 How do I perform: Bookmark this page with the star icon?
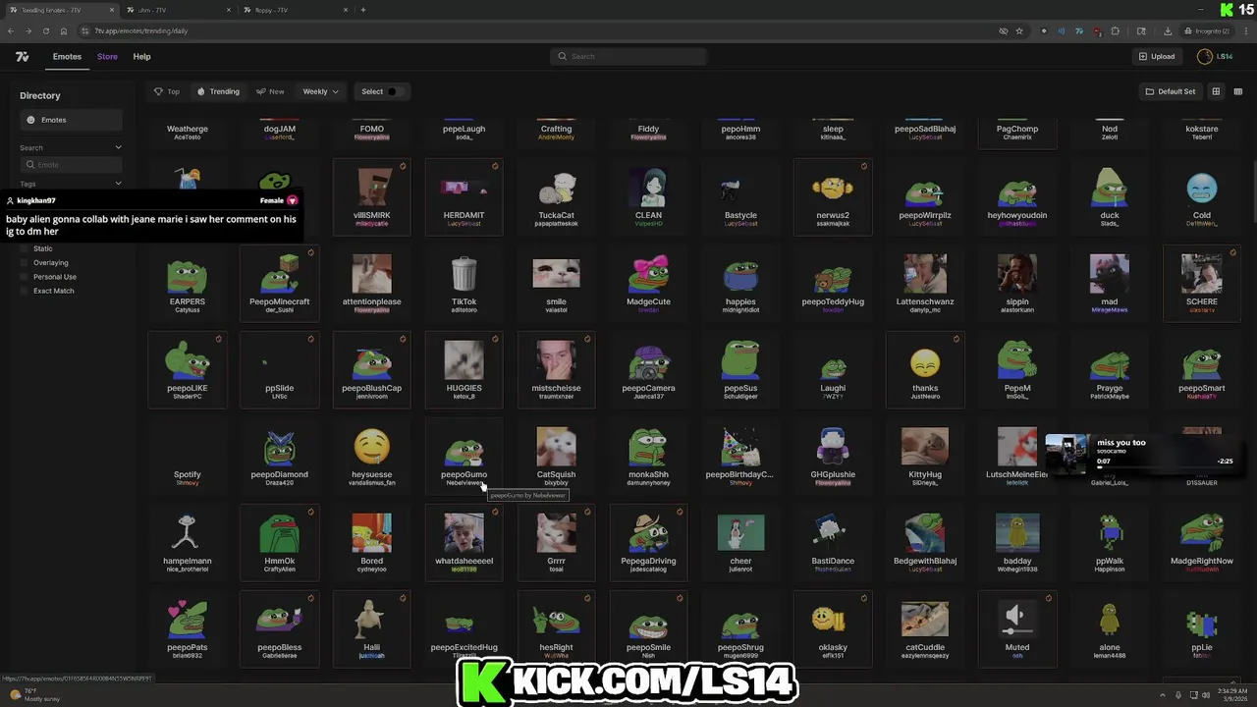click(x=1019, y=30)
